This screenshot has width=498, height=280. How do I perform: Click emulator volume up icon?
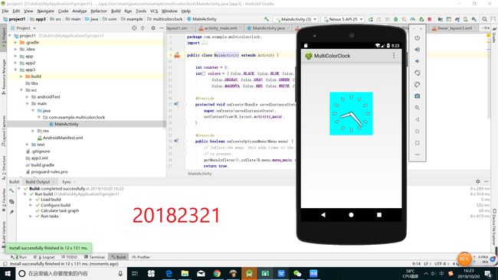[418, 50]
